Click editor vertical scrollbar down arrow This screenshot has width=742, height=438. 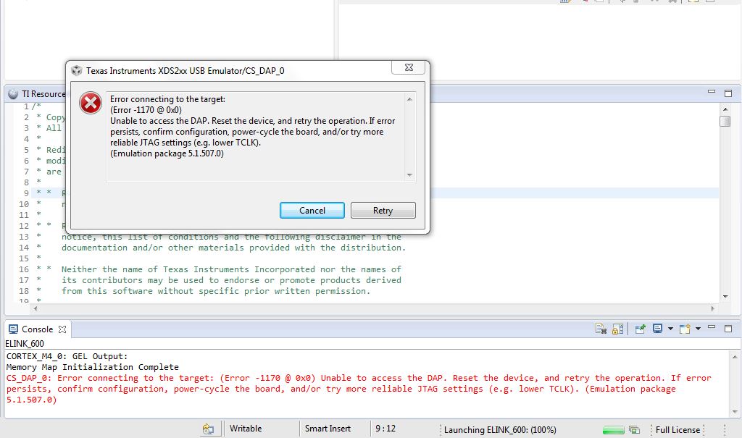725,297
